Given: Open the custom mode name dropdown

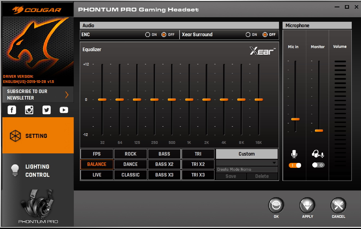Looking at the screenshot, I should pyautogui.click(x=274, y=163).
